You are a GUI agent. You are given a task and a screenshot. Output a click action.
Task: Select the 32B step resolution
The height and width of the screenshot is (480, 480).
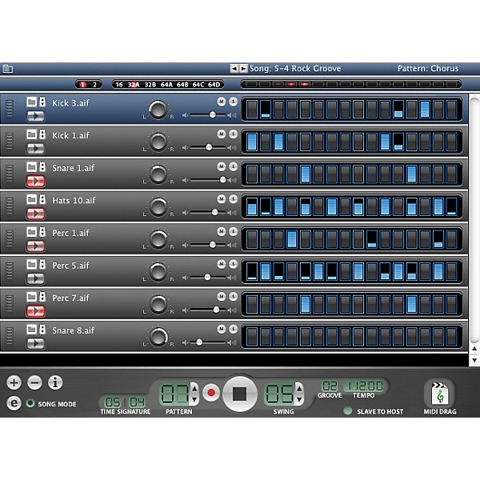(x=150, y=85)
